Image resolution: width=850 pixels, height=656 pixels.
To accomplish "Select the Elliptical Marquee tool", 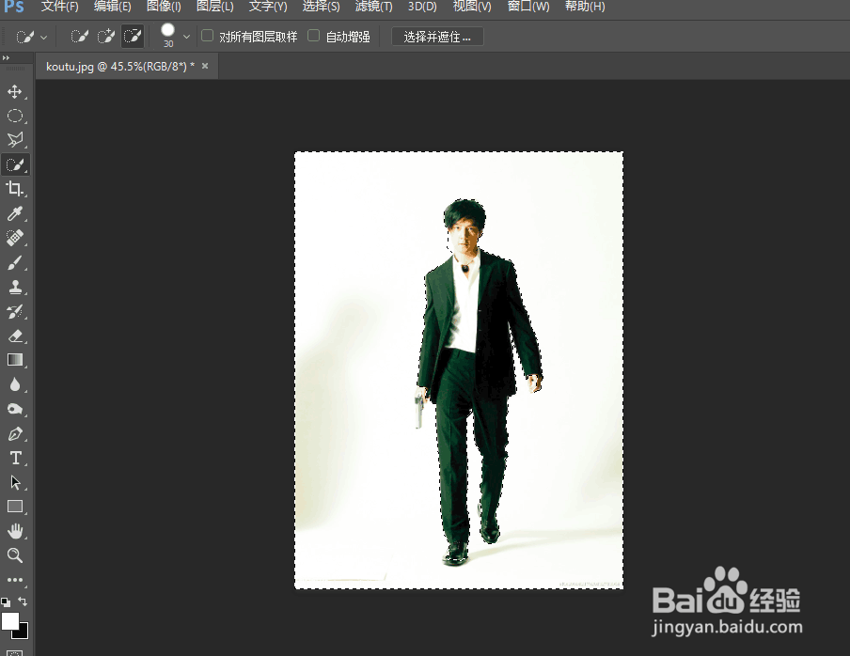I will (x=15, y=116).
